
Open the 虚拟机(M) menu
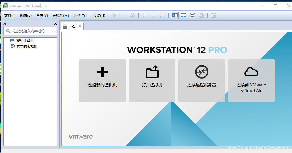[x=60, y=15]
